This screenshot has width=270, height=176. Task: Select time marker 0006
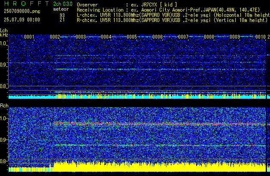coord(158,37)
